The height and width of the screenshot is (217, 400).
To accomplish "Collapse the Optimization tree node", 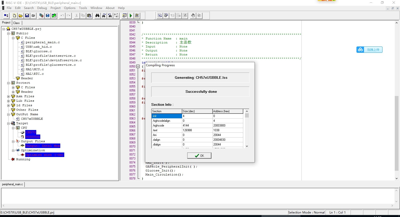I will (x=13, y=150).
